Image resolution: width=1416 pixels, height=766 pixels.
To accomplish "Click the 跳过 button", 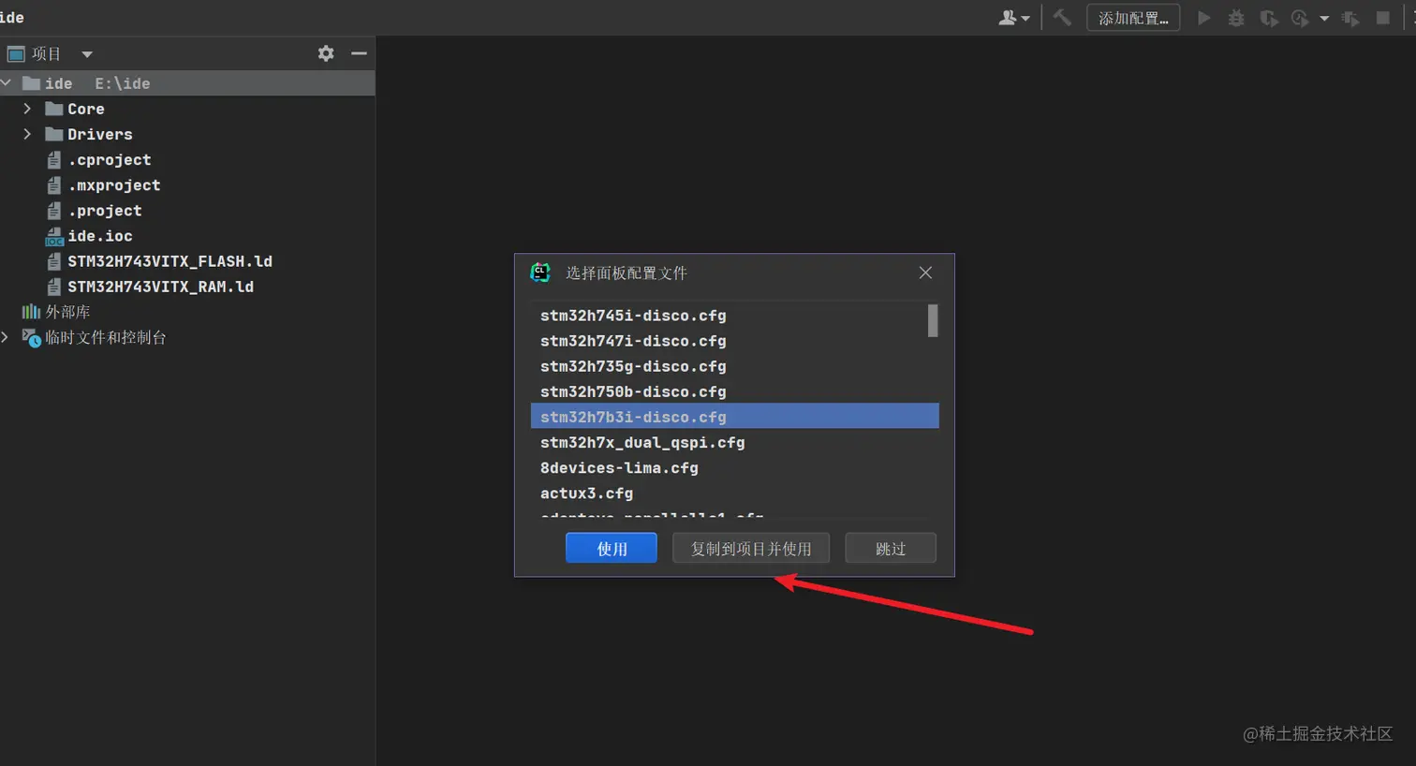I will tap(891, 548).
